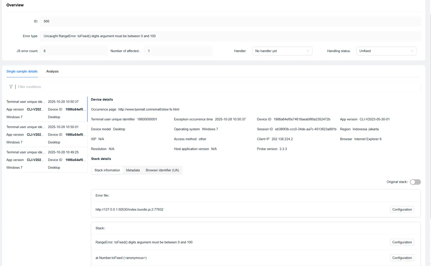The image size is (431, 266).
Task: Open the Metadata stack tab
Action: (133, 170)
